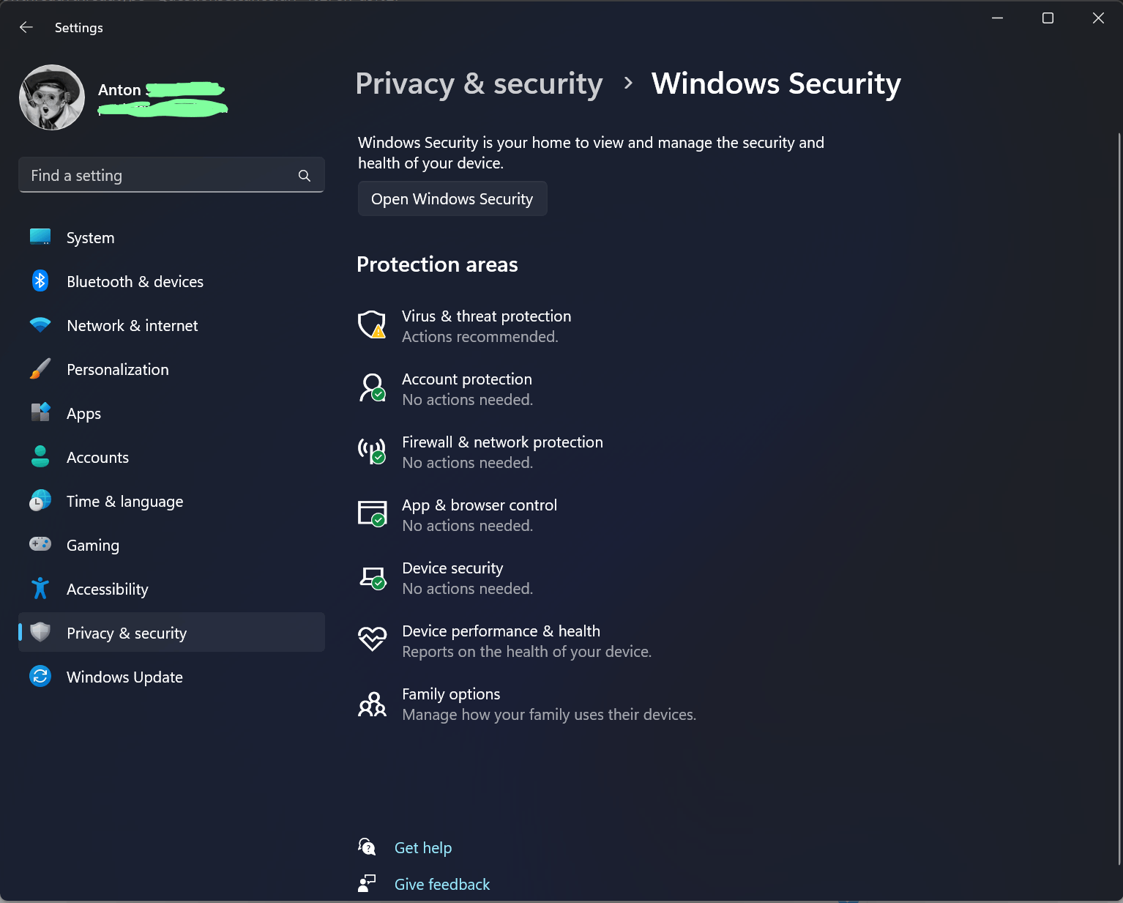Click the Time & language clock icon
The height and width of the screenshot is (903, 1123).
pos(40,500)
